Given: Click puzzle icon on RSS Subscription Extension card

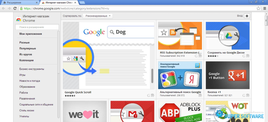Looking at the screenshot, I should point(200,56).
